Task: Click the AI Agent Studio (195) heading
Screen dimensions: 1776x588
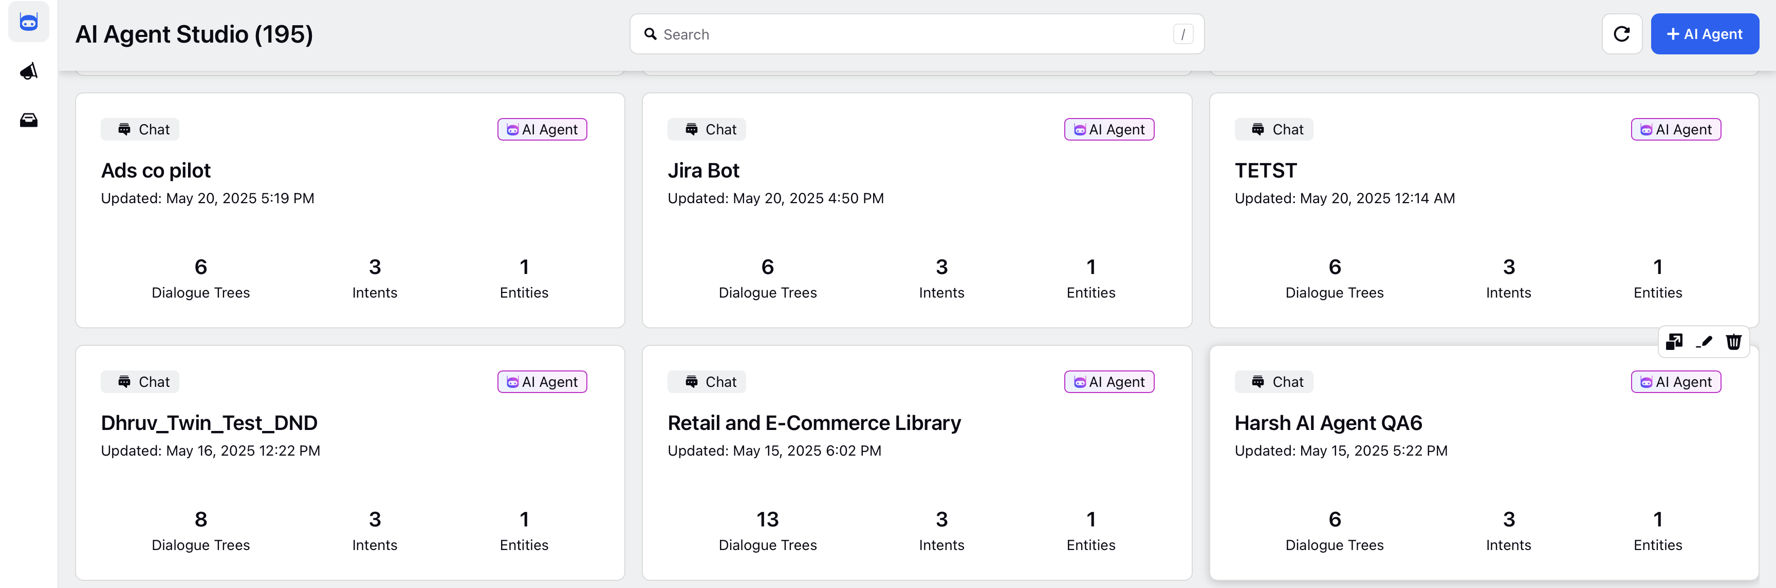Action: [x=194, y=34]
